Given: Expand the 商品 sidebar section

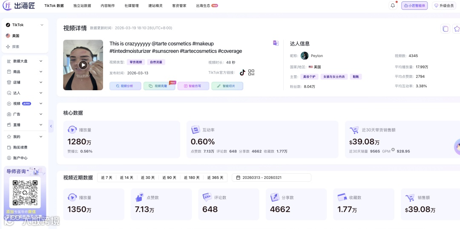Looking at the screenshot, I should pyautogui.click(x=25, y=72).
